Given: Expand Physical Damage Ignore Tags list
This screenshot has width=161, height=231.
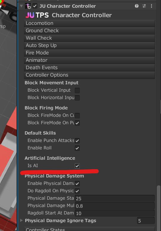Looking at the screenshot, I should [x=21, y=220].
